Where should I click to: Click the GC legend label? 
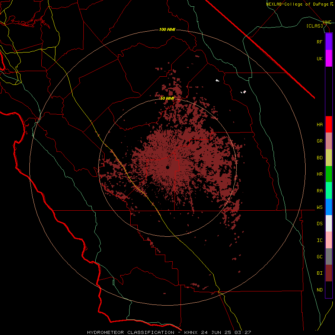[319, 257]
